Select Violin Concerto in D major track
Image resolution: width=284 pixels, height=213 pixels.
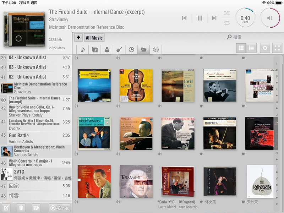(36, 163)
